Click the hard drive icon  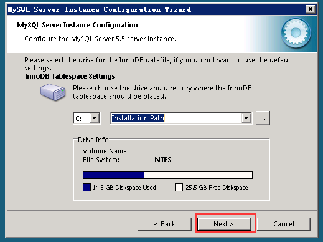[x=53, y=92]
